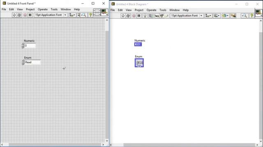Viewport: 263px width, 147px height.
Task: Open View menu in Block Diagram
Action: click(x=129, y=10)
